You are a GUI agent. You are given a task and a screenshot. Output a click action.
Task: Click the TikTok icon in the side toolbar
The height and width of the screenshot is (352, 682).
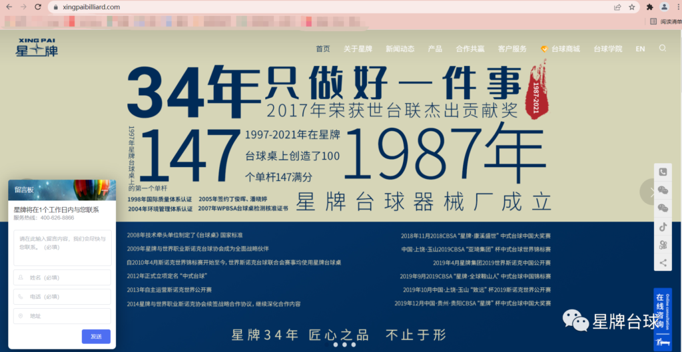click(663, 226)
